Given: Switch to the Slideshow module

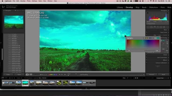Looking at the screenshot, I should click(x=153, y=7).
